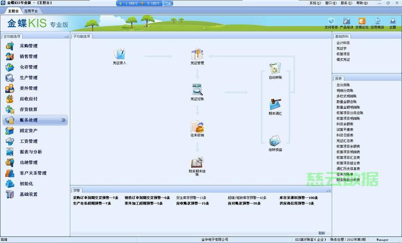Screen dimensions: 402x243
Task: Click 应收账款预警—15条 alert
Action: coord(192,203)
